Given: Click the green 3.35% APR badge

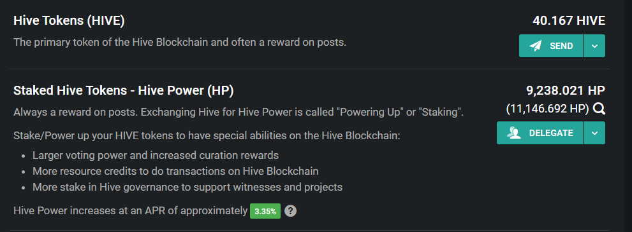Looking at the screenshot, I should click(x=265, y=211).
